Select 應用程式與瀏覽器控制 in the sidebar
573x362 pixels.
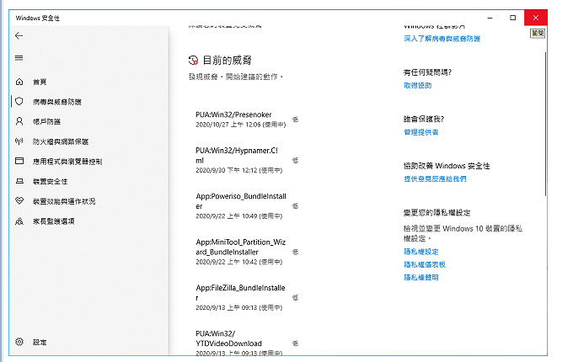tap(67, 162)
